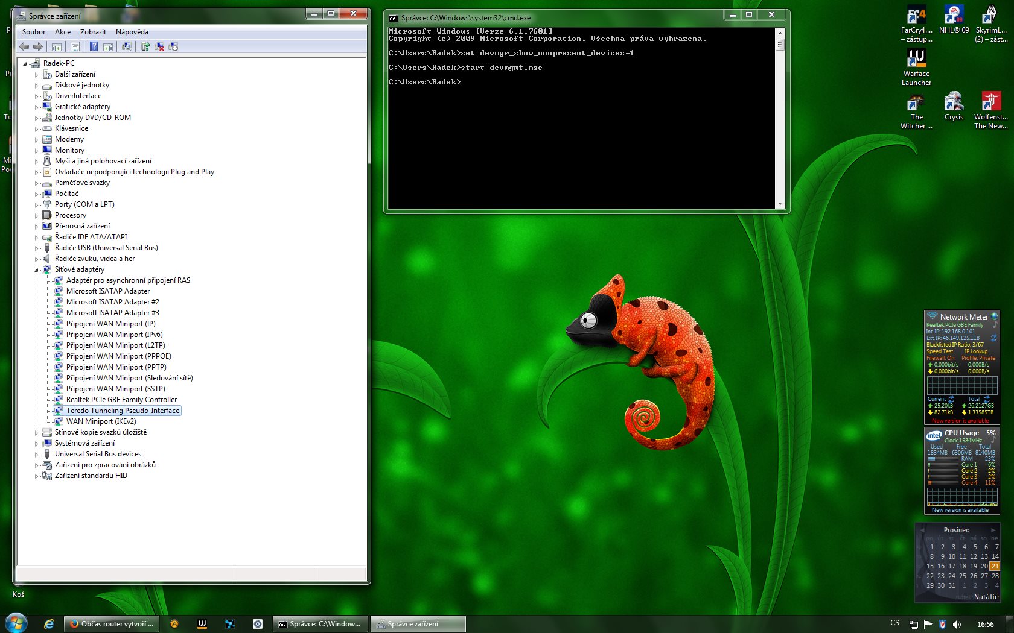Select Realtek PCIe GBE Family Controller
Viewport: 1014px width, 633px height.
click(121, 400)
